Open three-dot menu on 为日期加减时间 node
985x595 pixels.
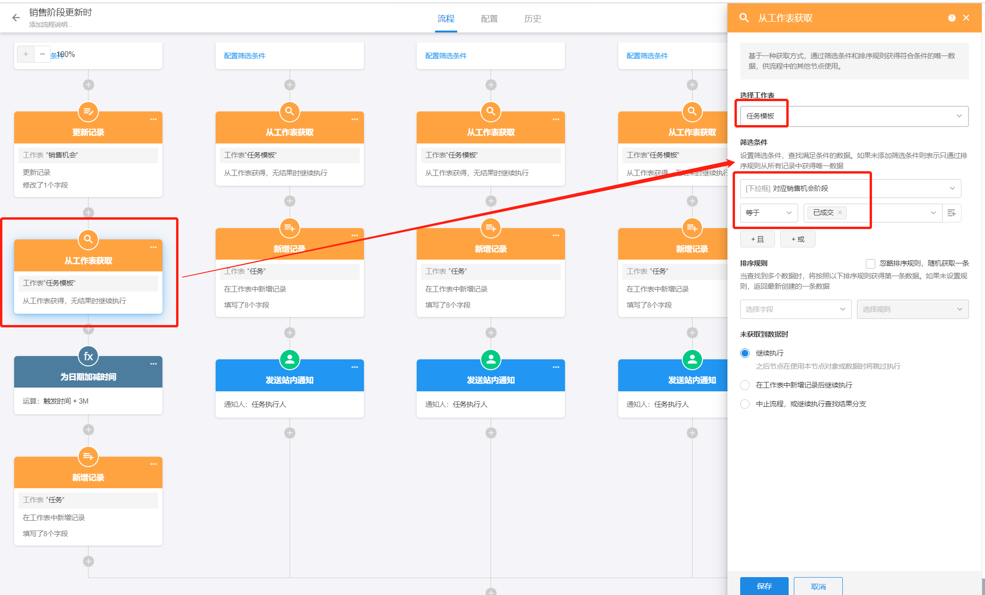coord(153,364)
